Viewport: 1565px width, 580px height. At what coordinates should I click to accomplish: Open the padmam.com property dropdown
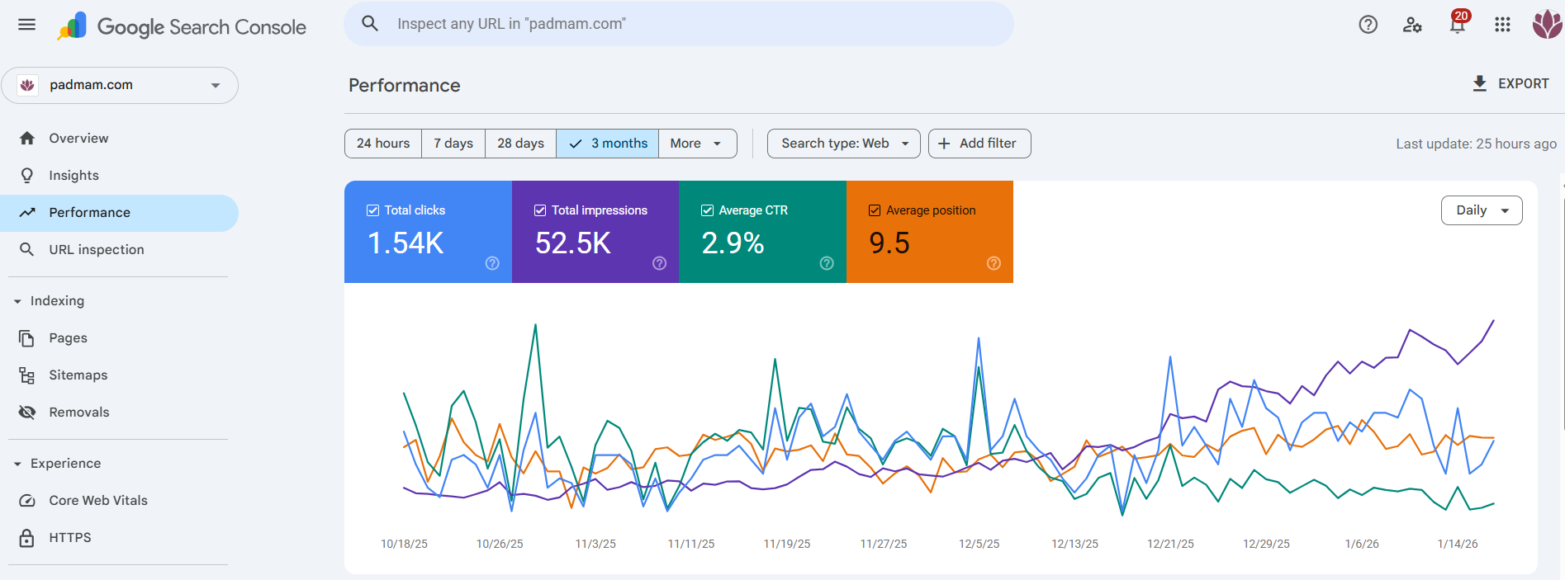(120, 85)
